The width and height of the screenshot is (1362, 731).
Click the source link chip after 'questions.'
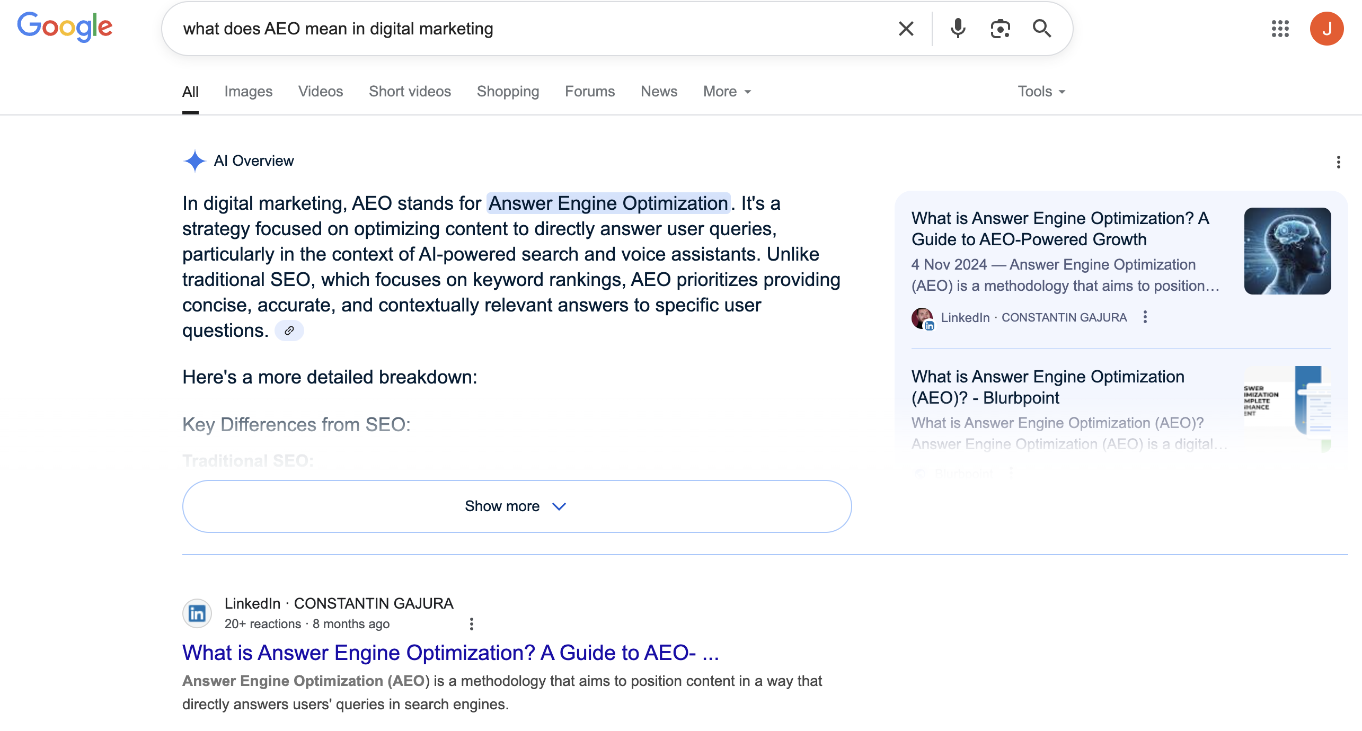click(x=289, y=331)
